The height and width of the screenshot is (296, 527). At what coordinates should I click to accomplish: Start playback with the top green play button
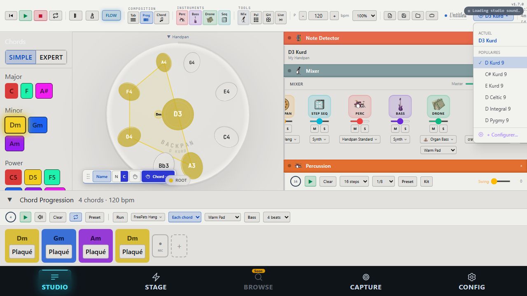click(26, 16)
